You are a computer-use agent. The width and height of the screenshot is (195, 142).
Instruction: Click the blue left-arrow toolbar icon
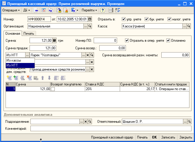[36, 10]
